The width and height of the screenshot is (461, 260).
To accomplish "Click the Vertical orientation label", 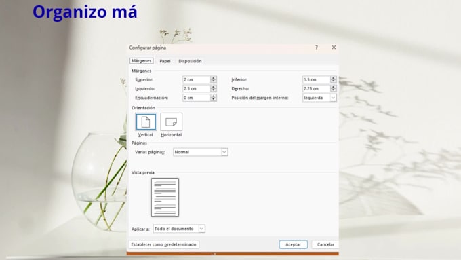I will [x=145, y=134].
